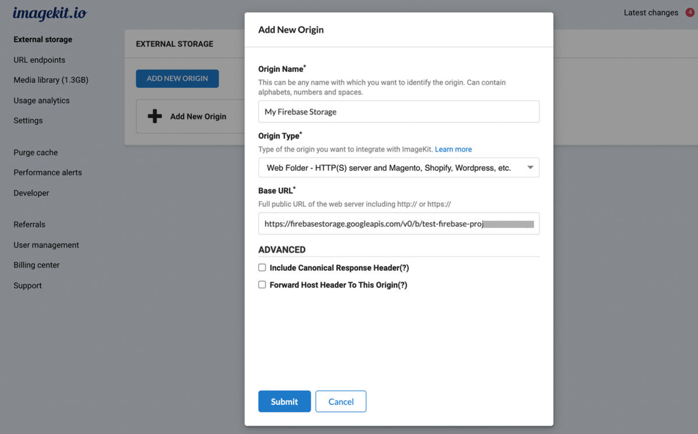Open the red notifications badge
This screenshot has height=434, width=698.
[690, 12]
